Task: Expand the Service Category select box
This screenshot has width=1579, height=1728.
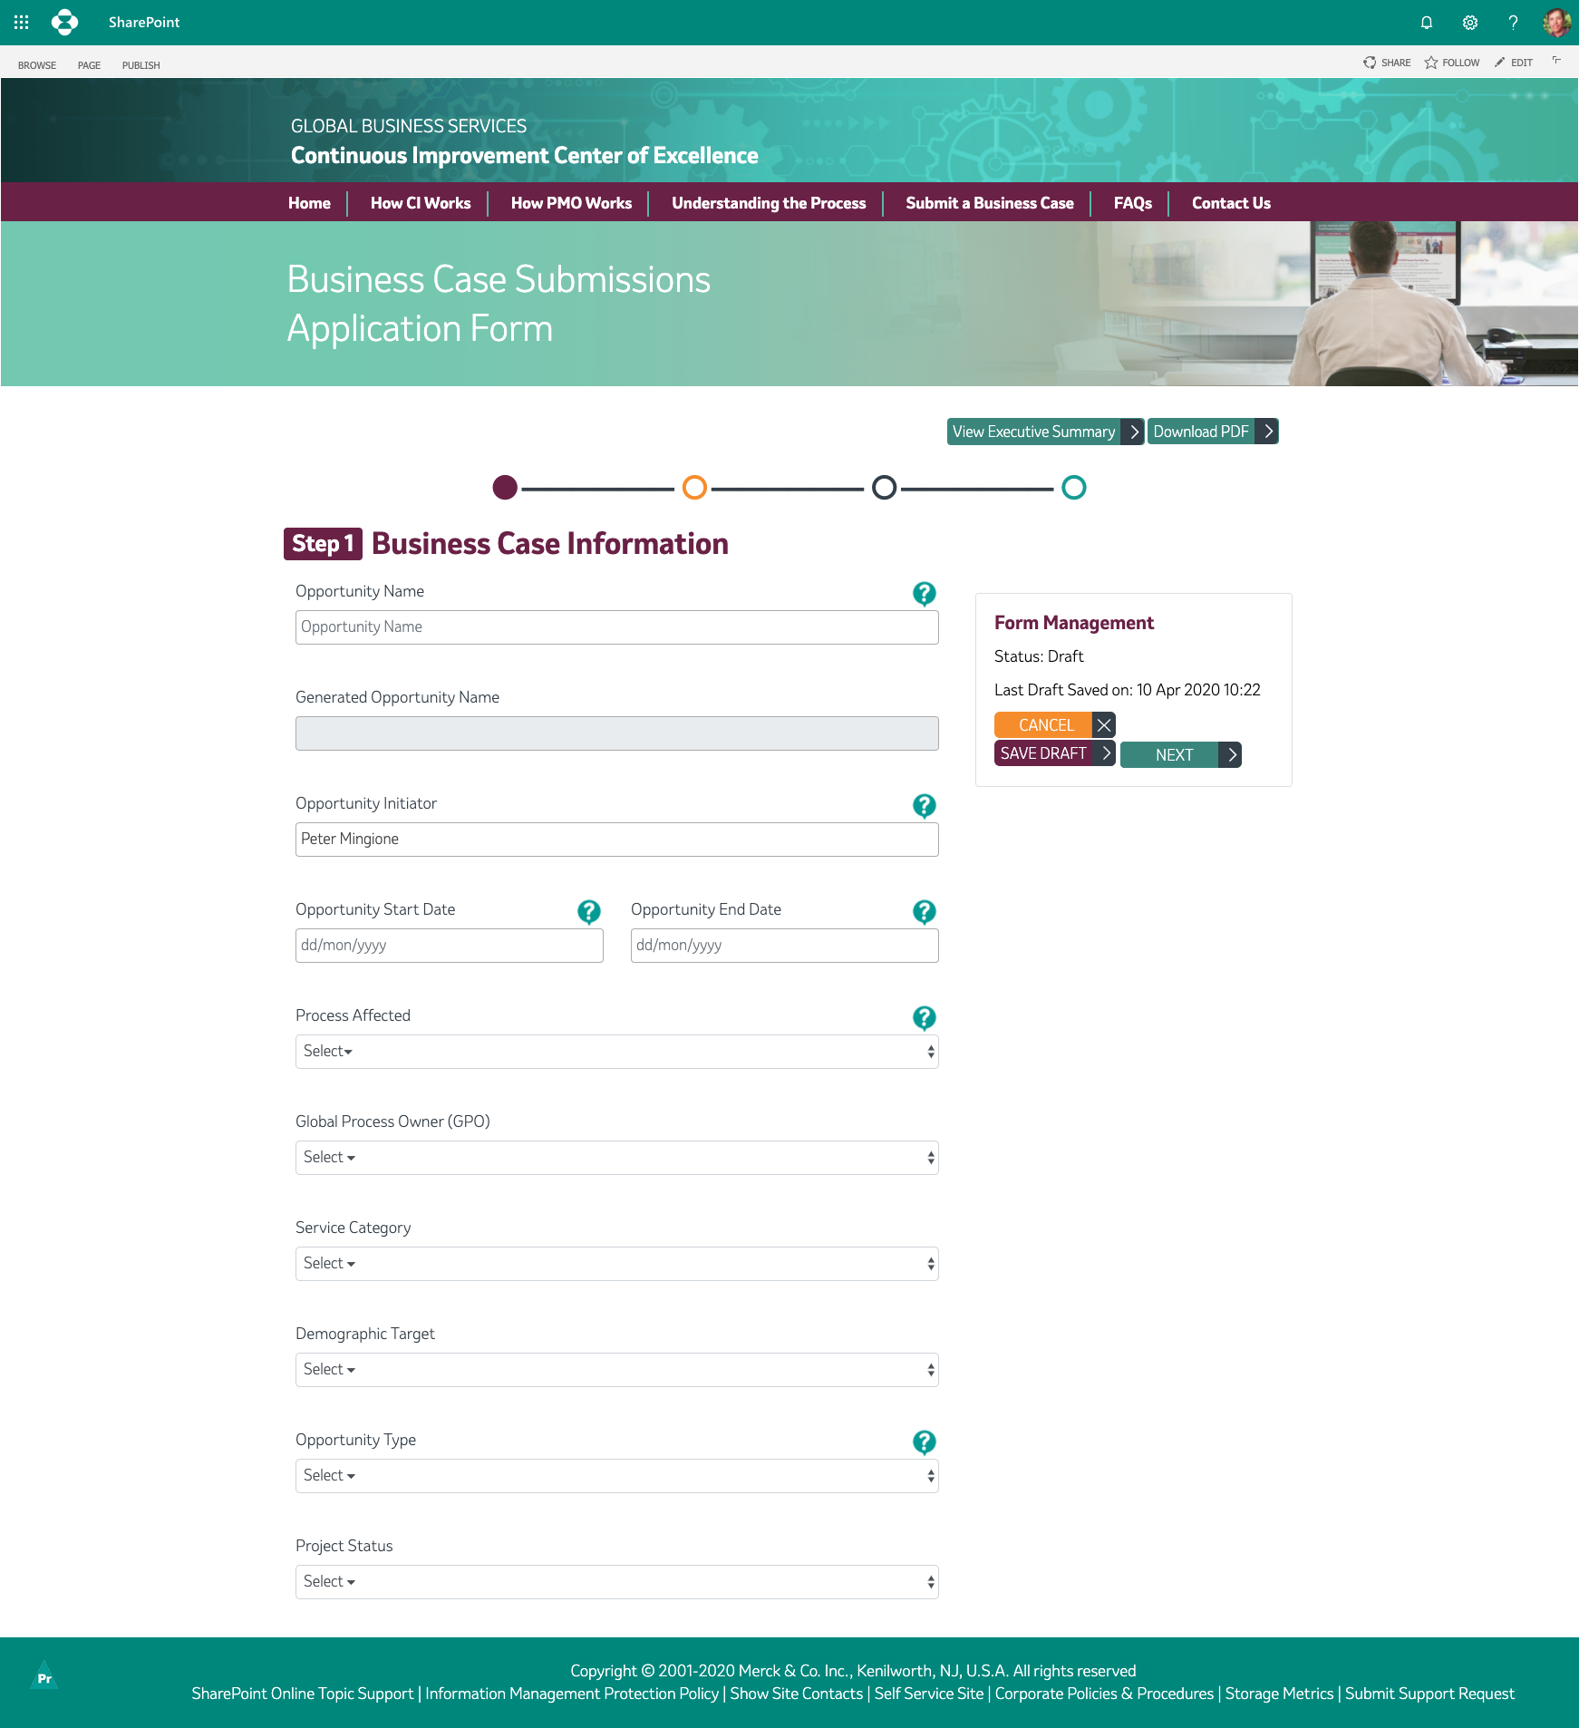Action: click(616, 1264)
